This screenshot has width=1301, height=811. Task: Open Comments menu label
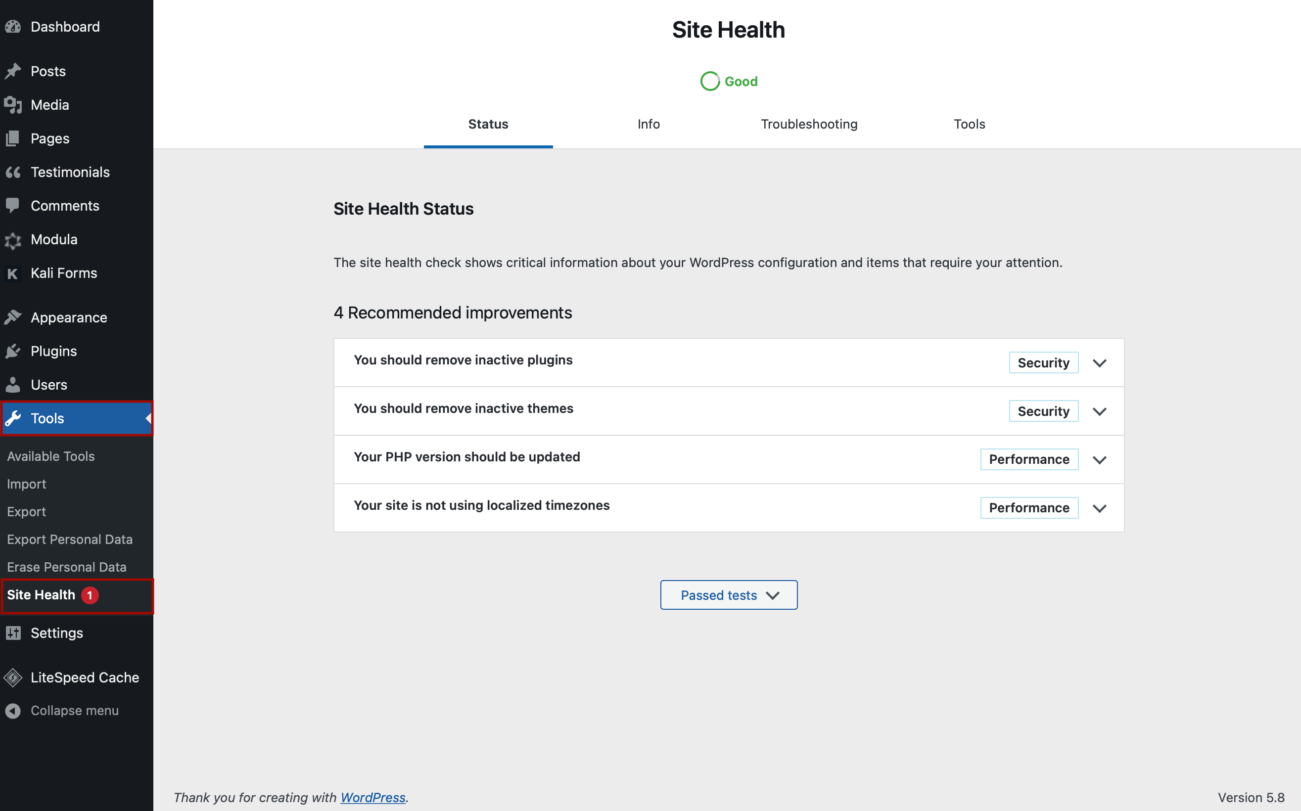(65, 206)
